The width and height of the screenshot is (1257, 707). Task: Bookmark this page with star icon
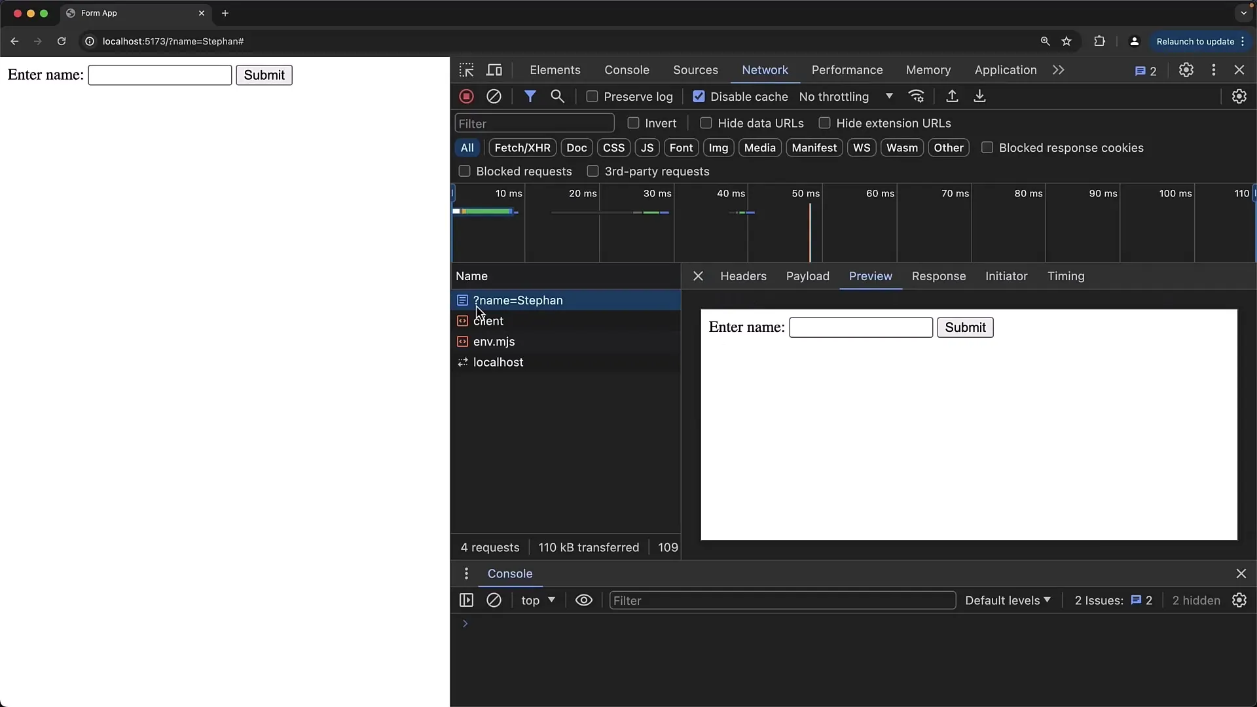click(1066, 41)
